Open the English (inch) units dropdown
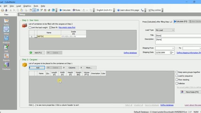This screenshot has width=201, height=113. [105, 10]
